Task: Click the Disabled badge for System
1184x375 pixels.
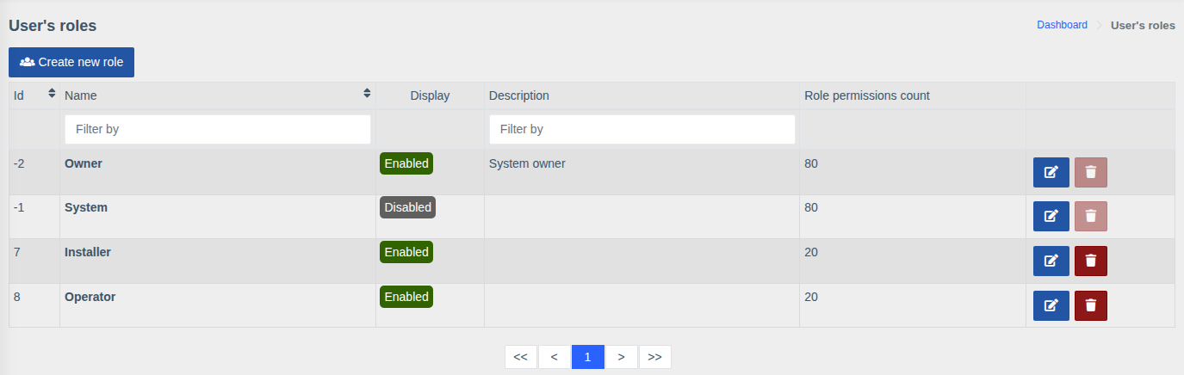Action: click(x=407, y=207)
